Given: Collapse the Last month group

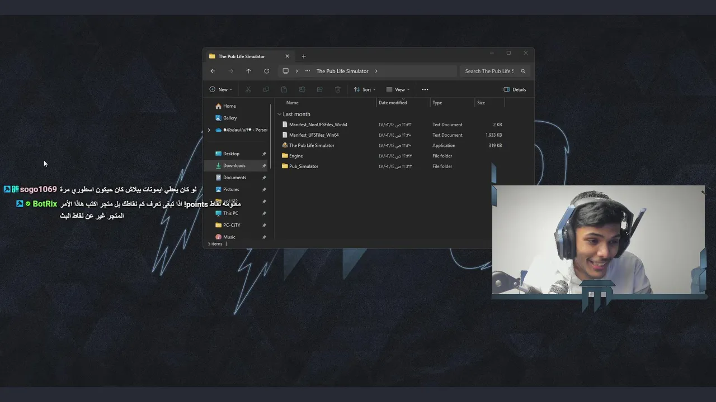Looking at the screenshot, I should click(x=280, y=114).
